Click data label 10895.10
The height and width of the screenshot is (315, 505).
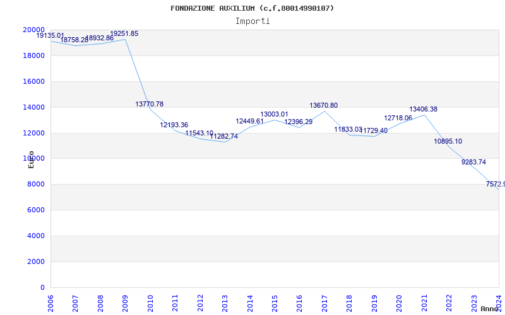(448, 141)
